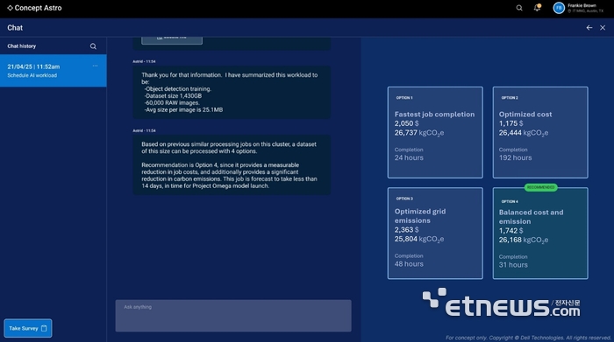The height and width of the screenshot is (342, 614).
Task: Click the 'Recommendation is Option 4' message
Action: click(x=232, y=165)
